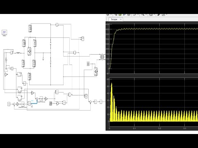Select the product block under the mouse cursor
The height and width of the screenshot is (148, 198).
pos(29,103)
